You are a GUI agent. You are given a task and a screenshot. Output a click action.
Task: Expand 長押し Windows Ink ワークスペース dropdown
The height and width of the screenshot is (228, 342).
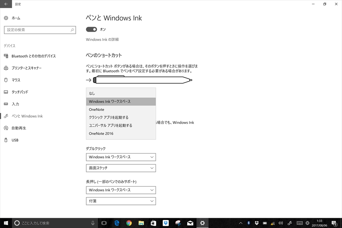coord(121,190)
